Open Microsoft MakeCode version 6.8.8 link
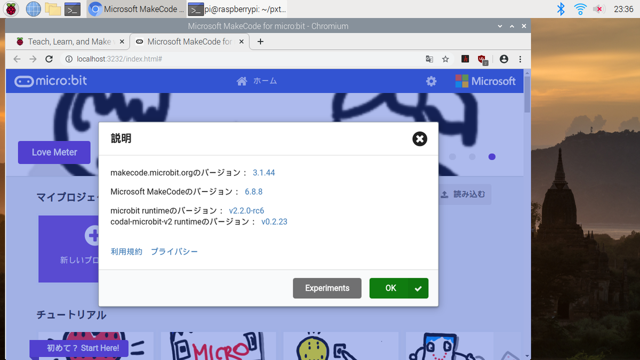 253,191
